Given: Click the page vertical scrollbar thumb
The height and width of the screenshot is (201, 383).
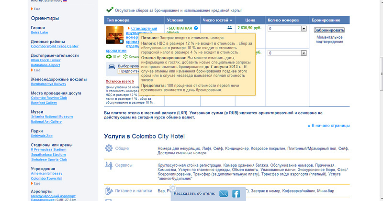Looking at the screenshot, I should [x=381, y=74].
